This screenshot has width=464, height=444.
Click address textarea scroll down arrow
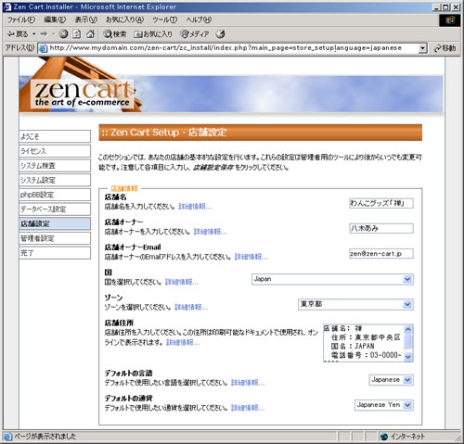click(408, 357)
